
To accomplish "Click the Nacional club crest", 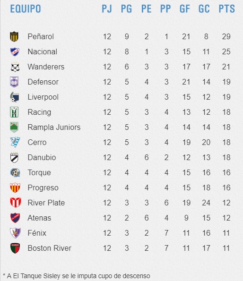I will coord(15,52).
